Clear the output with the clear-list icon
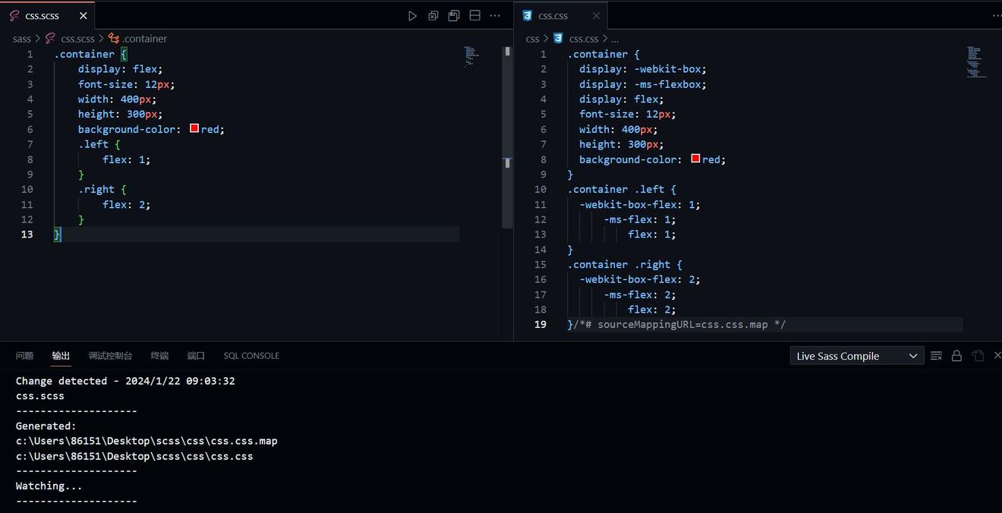 [936, 356]
